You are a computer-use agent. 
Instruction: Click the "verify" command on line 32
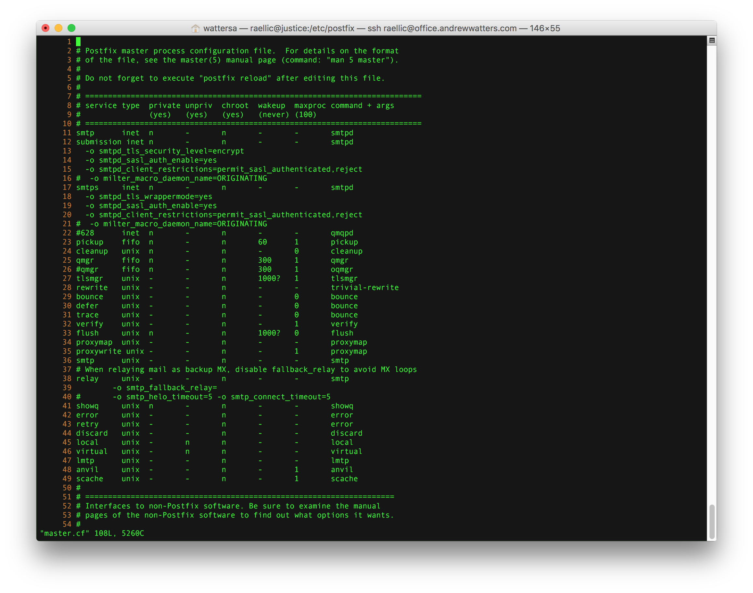coord(344,324)
